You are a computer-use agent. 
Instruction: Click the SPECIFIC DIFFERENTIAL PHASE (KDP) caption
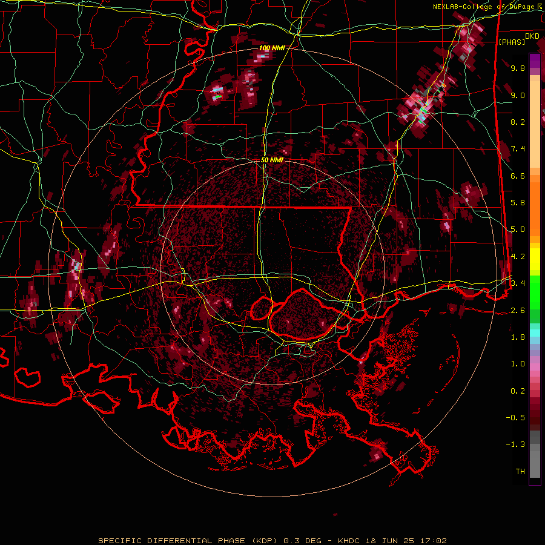(x=188, y=541)
